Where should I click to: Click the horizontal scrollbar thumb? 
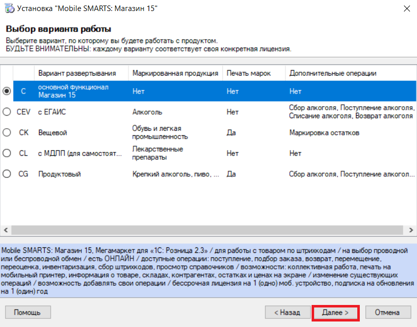[207, 230]
